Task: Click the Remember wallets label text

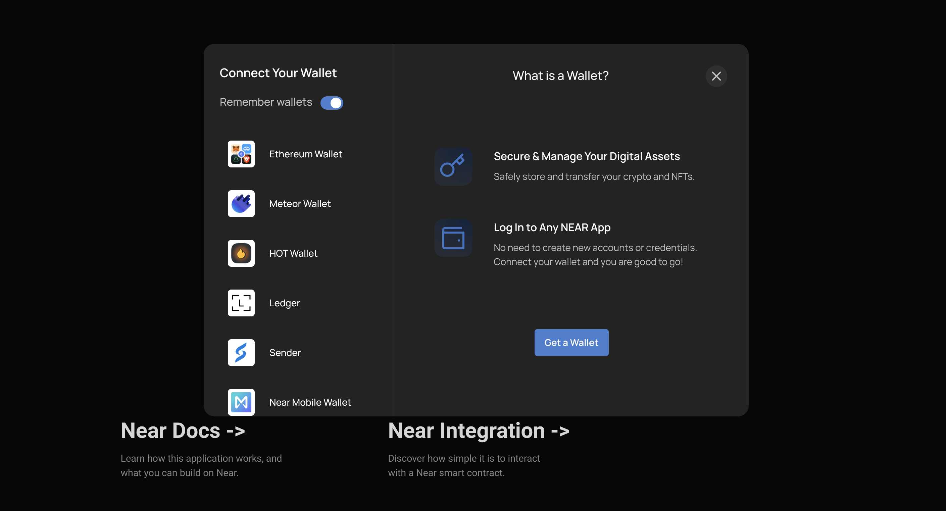Action: (x=265, y=102)
